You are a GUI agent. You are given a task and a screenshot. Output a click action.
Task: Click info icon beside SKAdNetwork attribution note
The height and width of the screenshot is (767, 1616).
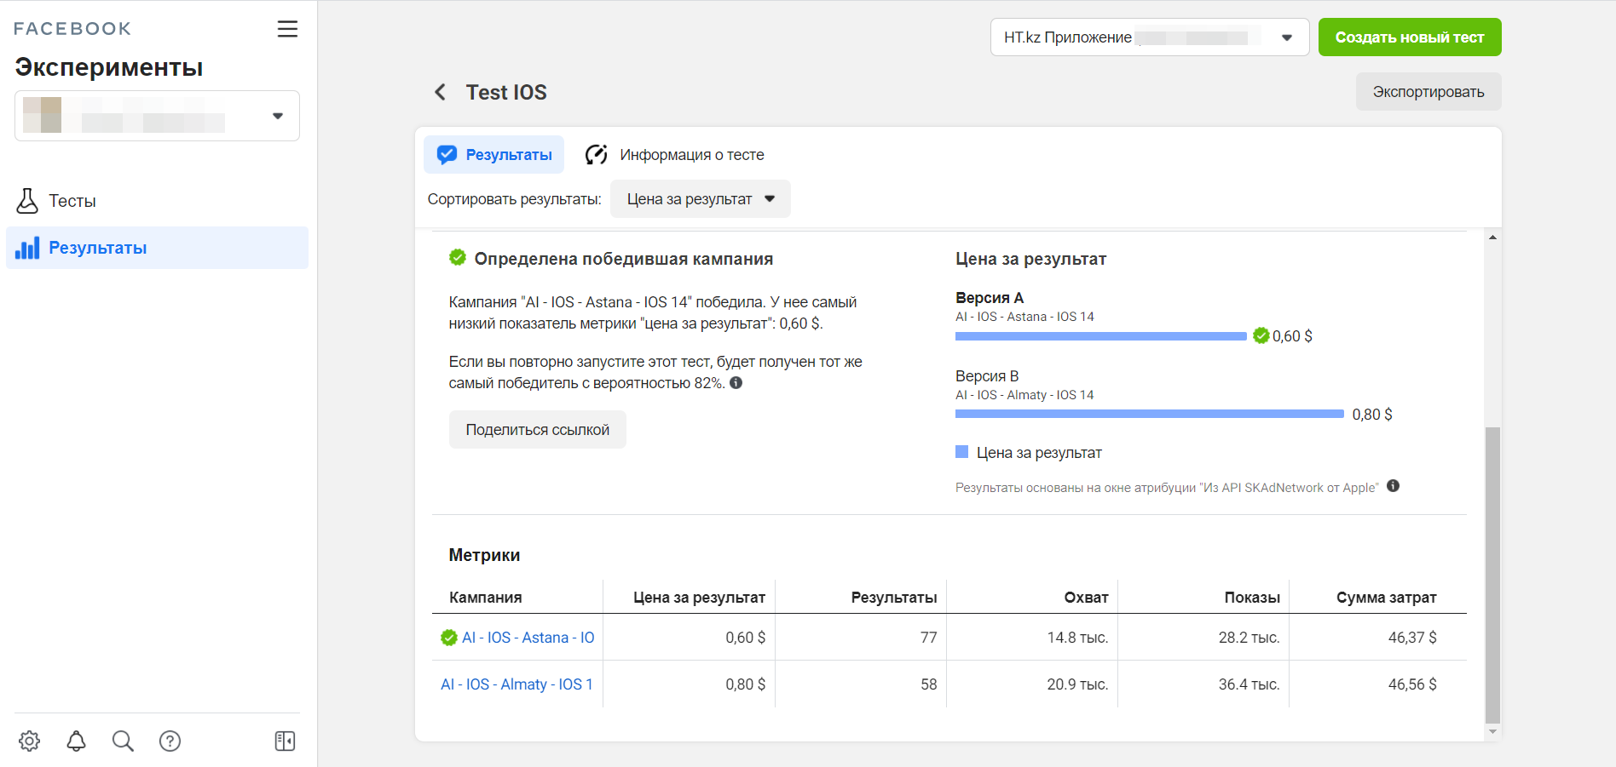click(x=1393, y=486)
